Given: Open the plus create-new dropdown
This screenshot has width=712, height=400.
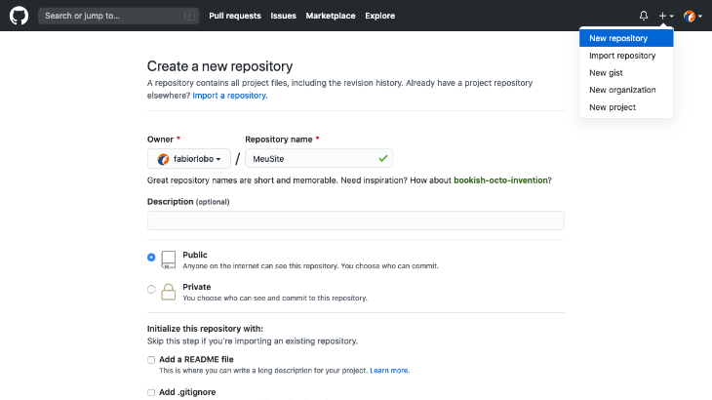Looking at the screenshot, I should (666, 16).
